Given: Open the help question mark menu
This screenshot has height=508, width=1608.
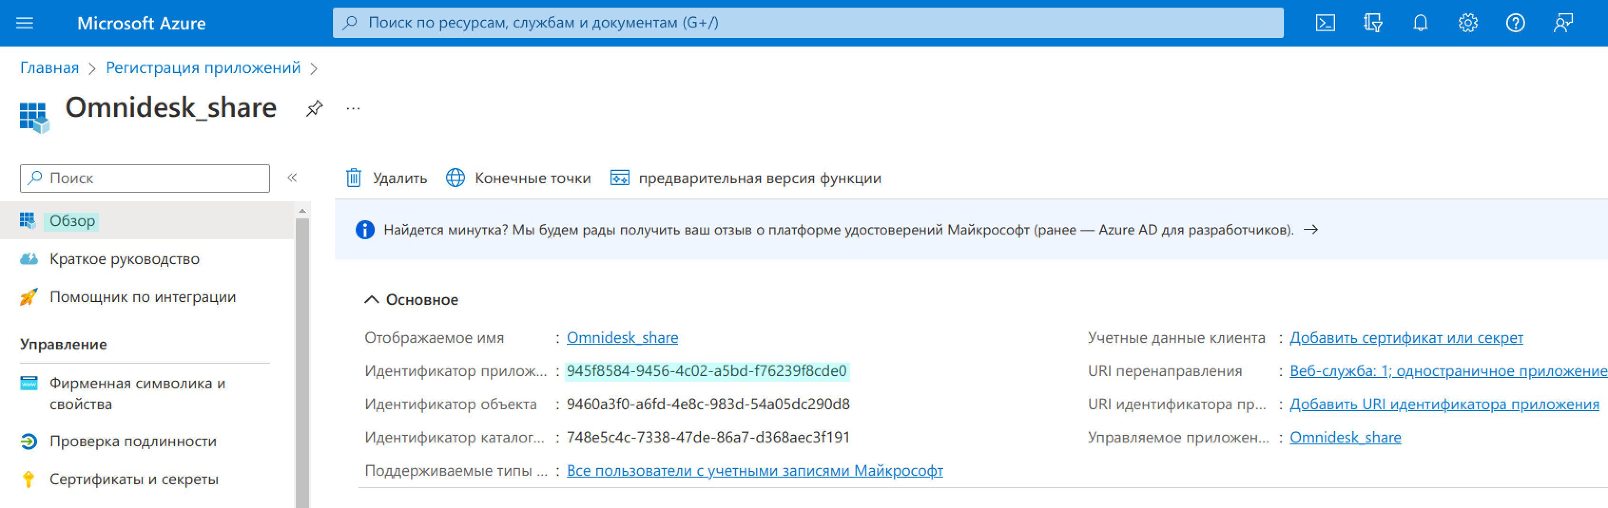Looking at the screenshot, I should [x=1515, y=23].
